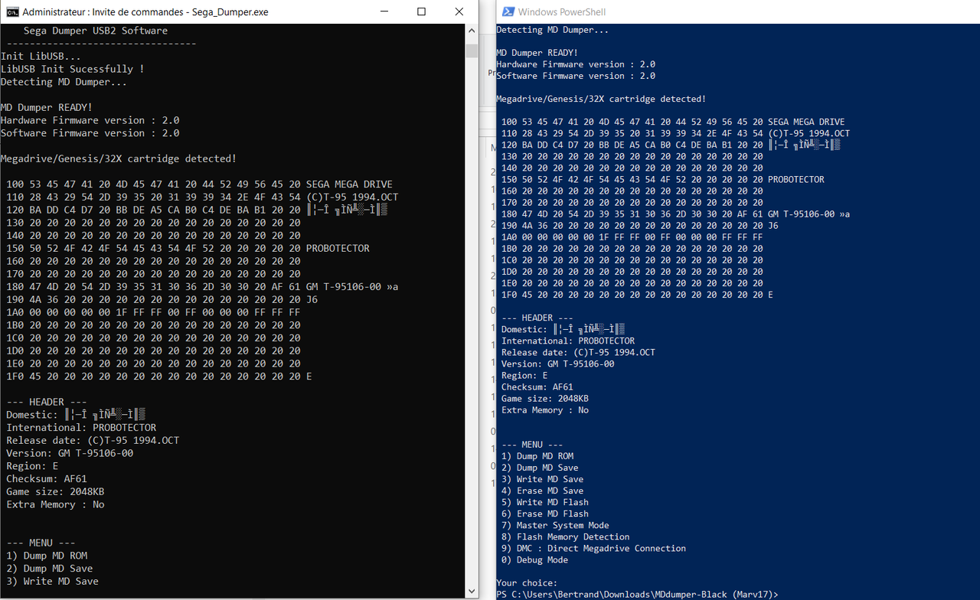Click '4) Erase MD Save' in PowerShell
980x600 pixels.
pos(542,491)
